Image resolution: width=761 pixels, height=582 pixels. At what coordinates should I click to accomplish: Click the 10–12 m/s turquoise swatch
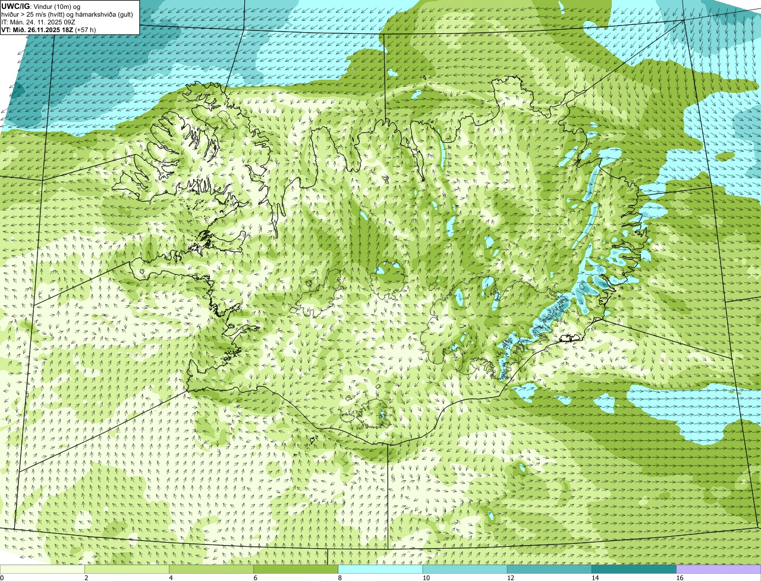click(466, 569)
